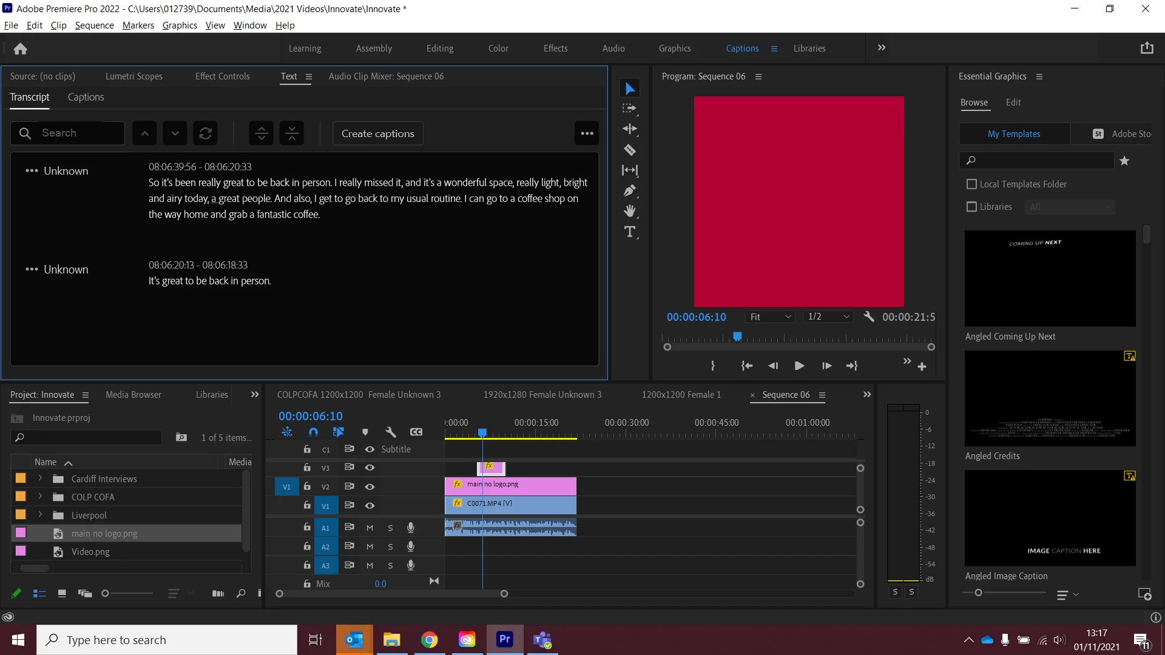1165x655 pixels.
Task: Click Angled Coming Up Next template thumbnail
Action: [1050, 278]
